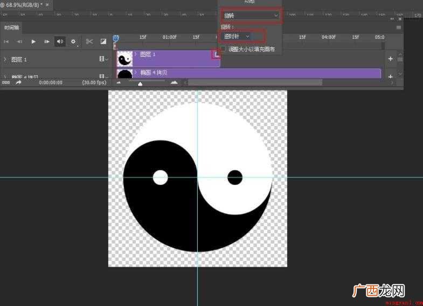Open the filmstrip menu for 图层 1
The width and height of the screenshot is (423, 306).
(x=103, y=59)
